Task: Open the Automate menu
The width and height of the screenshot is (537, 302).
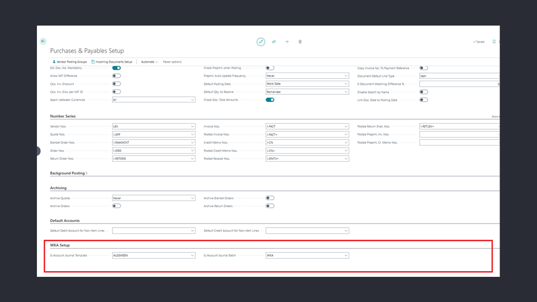Action: 149,62
